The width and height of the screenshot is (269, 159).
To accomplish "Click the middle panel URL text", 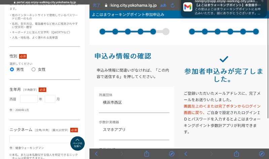I will [133, 5].
